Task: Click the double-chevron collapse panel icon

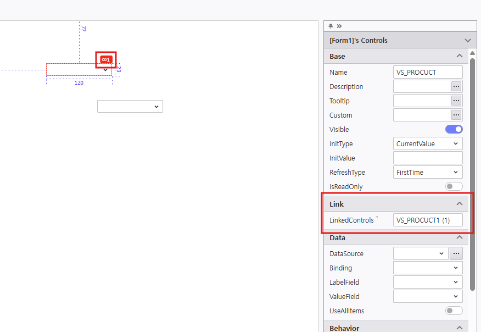Action: [x=339, y=26]
